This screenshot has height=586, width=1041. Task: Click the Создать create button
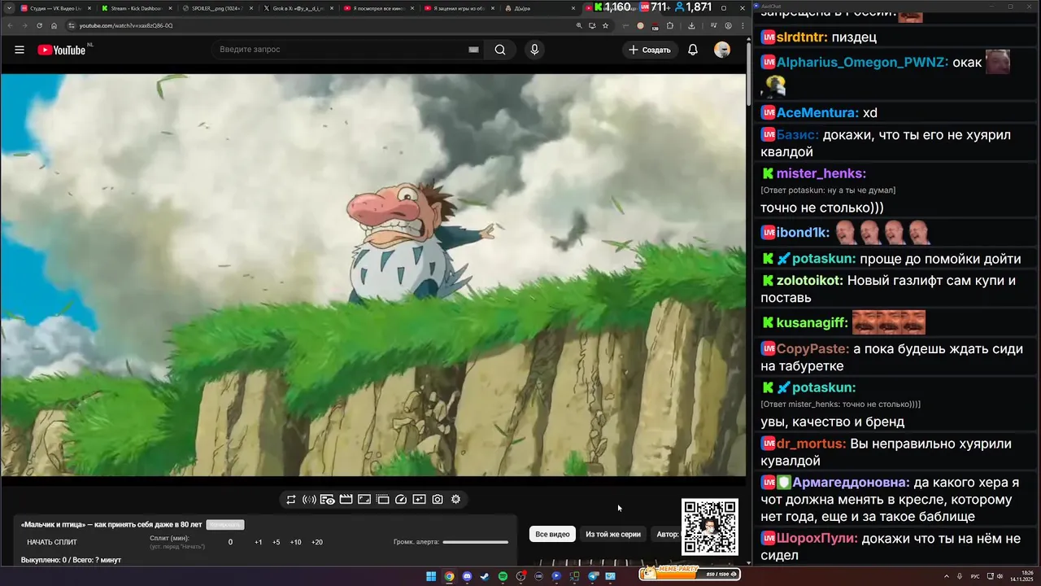pyautogui.click(x=650, y=50)
